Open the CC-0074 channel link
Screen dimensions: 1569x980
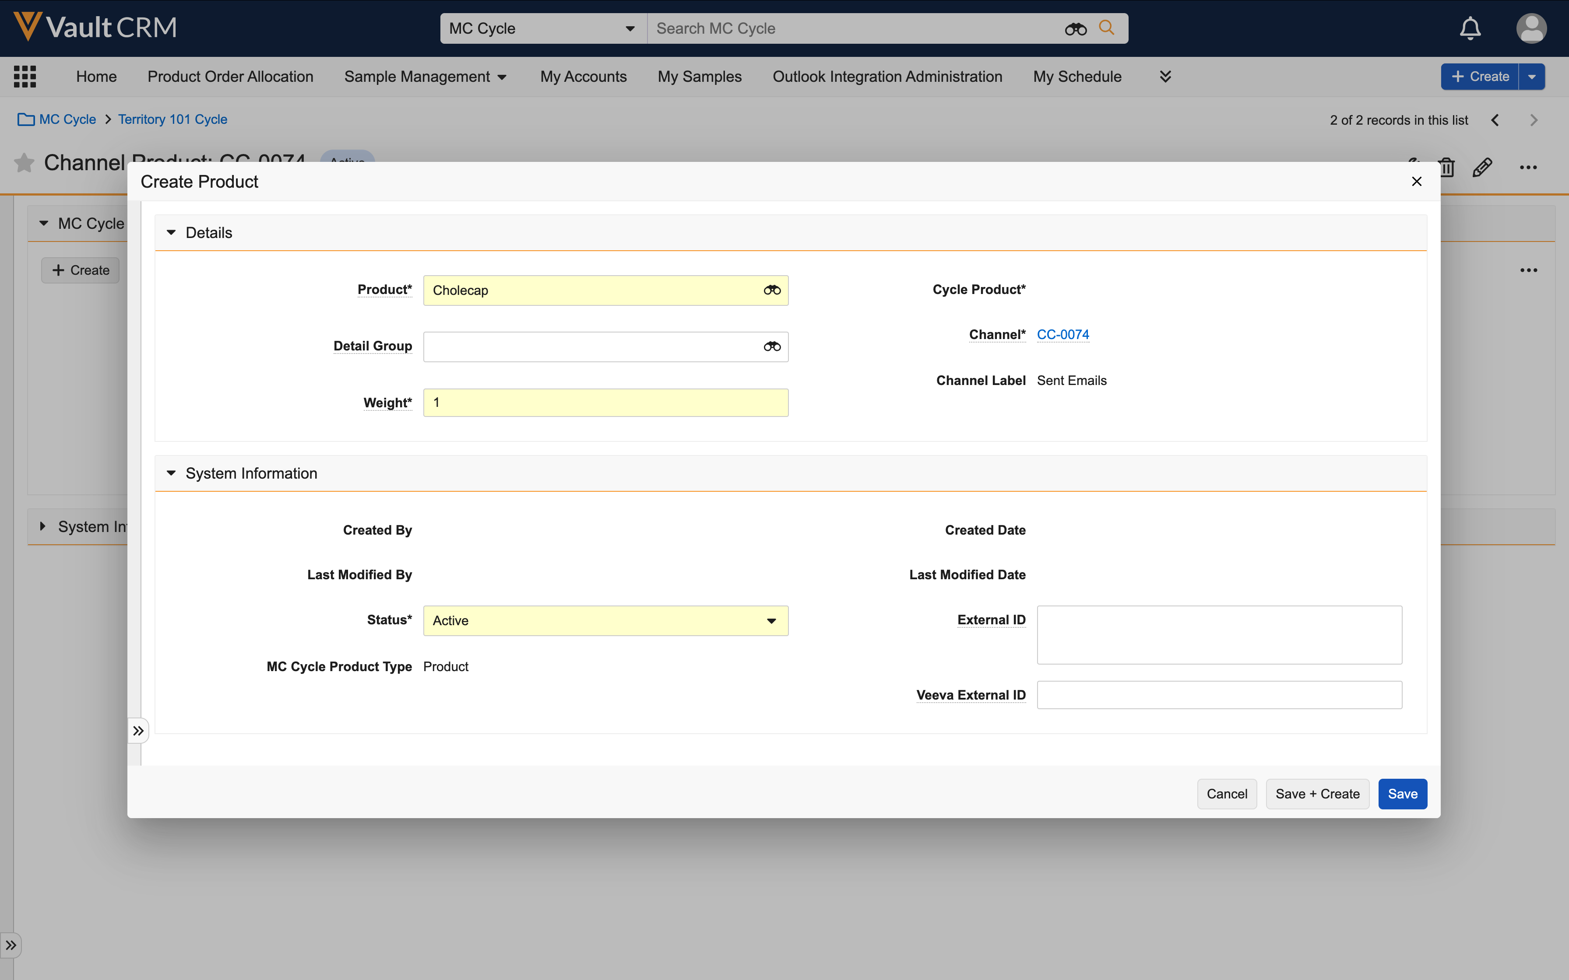coord(1062,334)
